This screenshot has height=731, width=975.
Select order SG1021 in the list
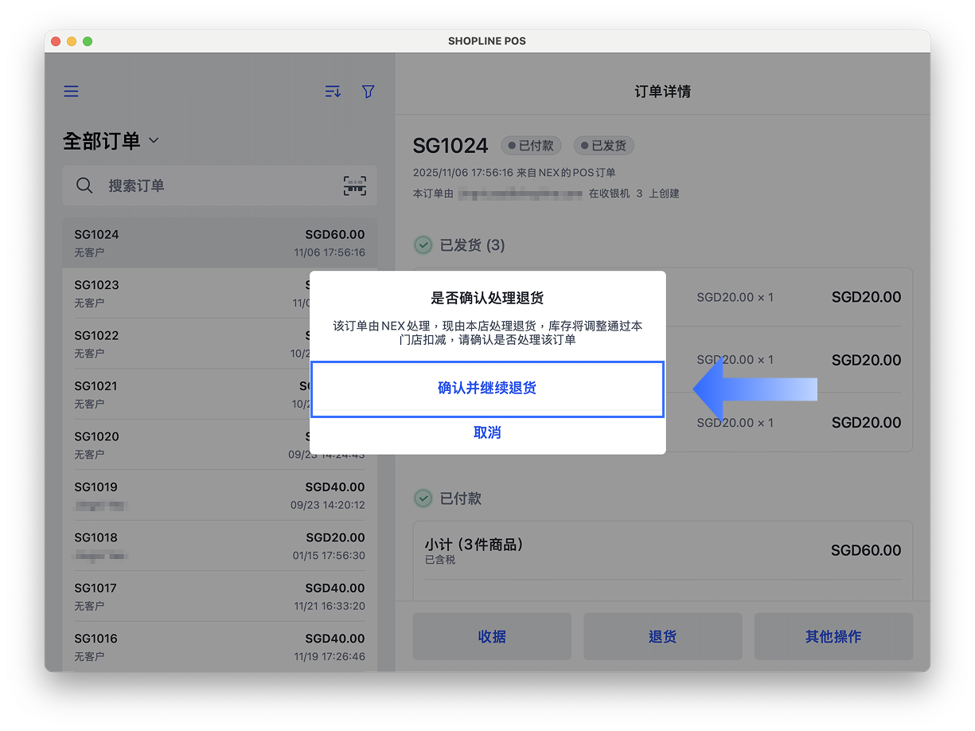click(x=220, y=394)
